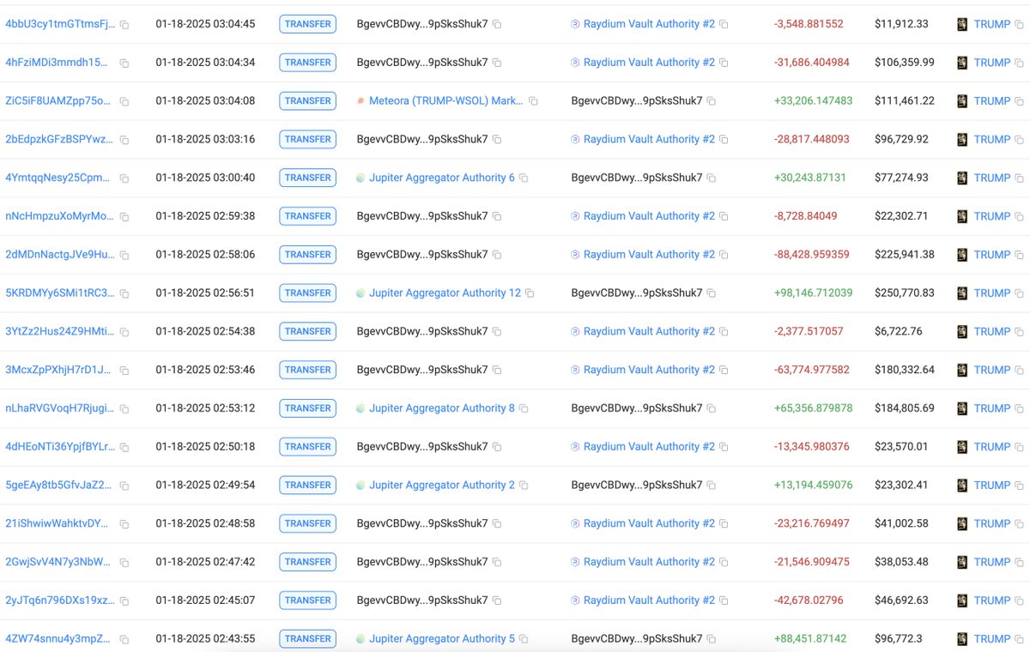Copy BgevvCBDwy sender address in 02:45:07 row
The image size is (1030, 652).
click(497, 601)
